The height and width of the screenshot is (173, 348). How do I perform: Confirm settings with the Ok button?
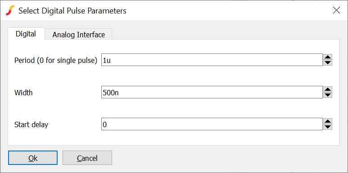[x=33, y=158]
